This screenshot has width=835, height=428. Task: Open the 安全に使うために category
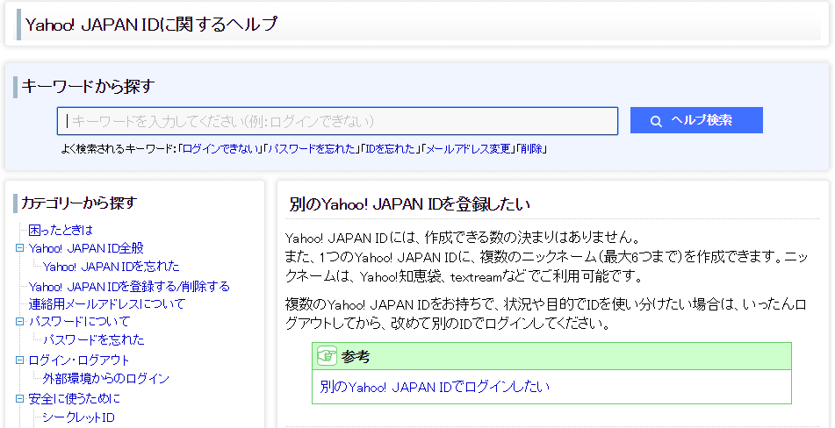tap(75, 399)
